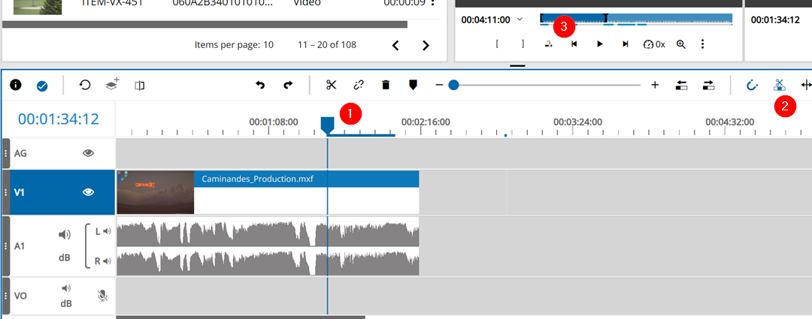Play the source viewer clip

tap(599, 44)
